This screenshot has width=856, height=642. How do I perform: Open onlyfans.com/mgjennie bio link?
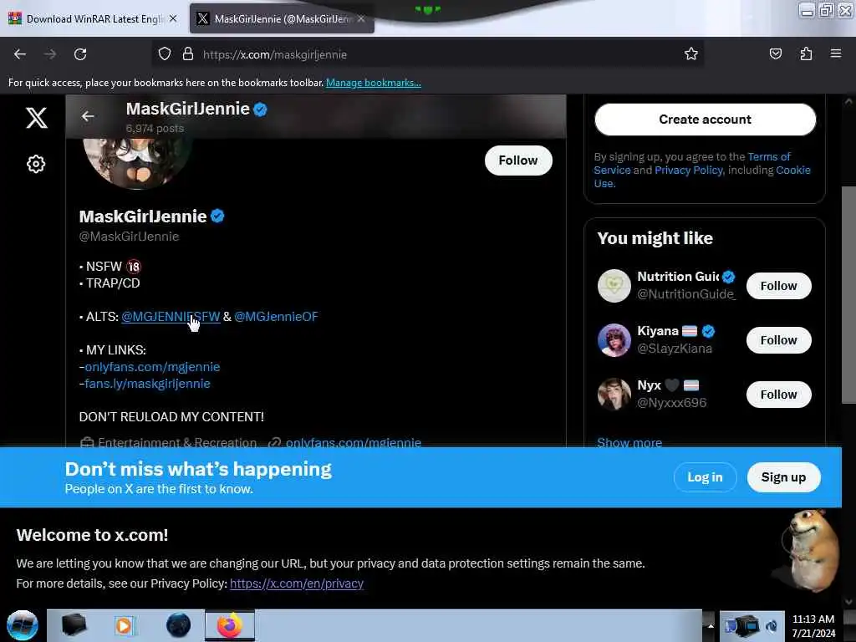(x=152, y=367)
